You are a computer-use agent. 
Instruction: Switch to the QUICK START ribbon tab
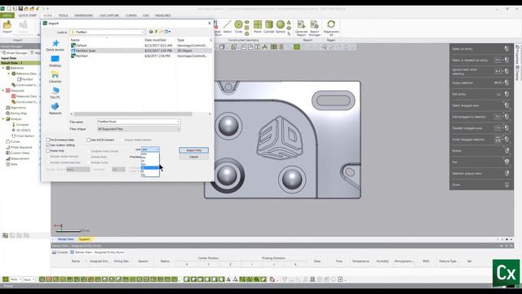[x=27, y=16]
